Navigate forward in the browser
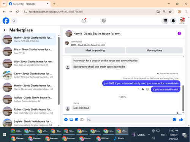190x142 pixels. click(x=11, y=12)
